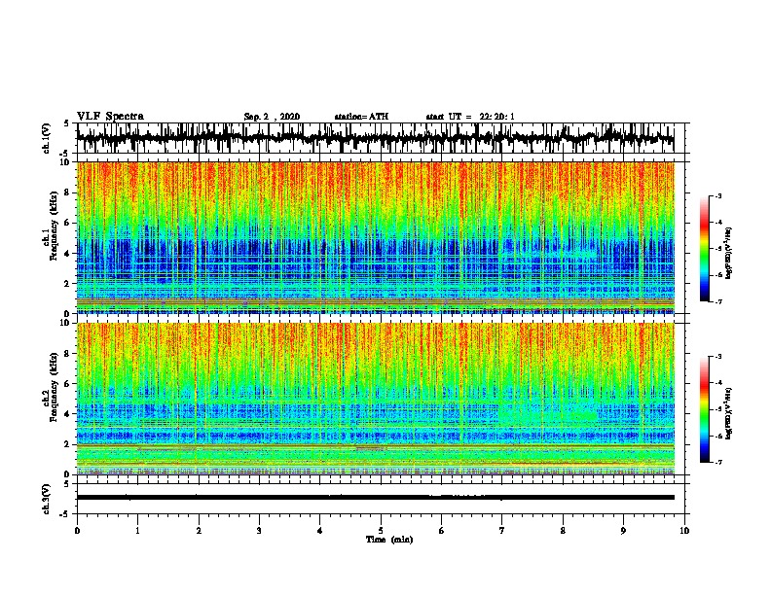Click the "-7" label on ch.2 color bar
The image size is (771, 595).
[x=717, y=462]
